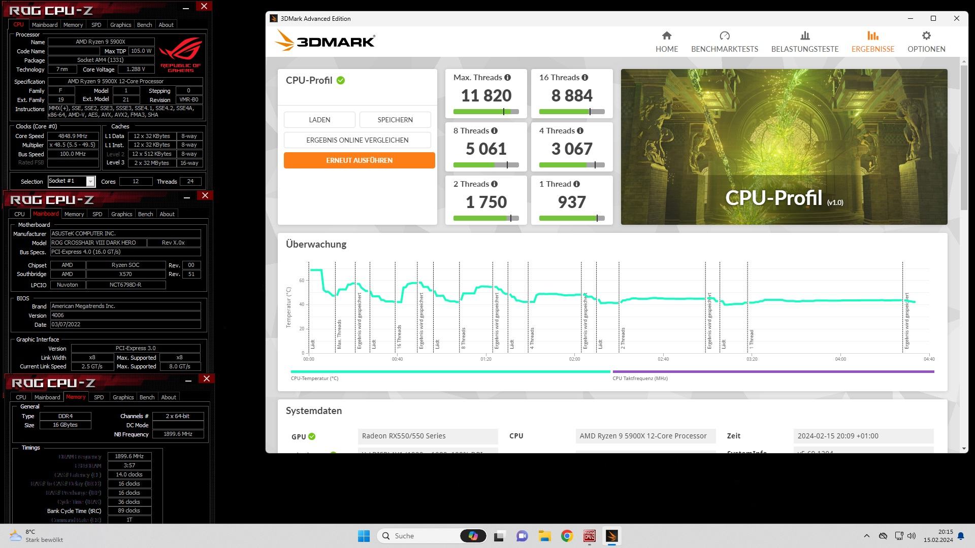Screen dimensions: 975x548
Task: Launch Google Chrome from the taskbar
Action: [x=567, y=536]
